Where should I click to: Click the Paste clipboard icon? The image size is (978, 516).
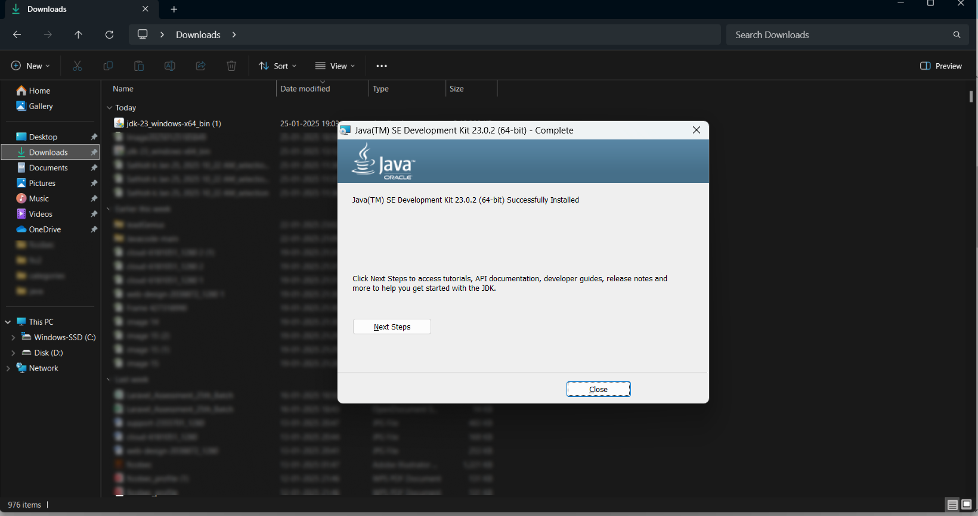[139, 66]
